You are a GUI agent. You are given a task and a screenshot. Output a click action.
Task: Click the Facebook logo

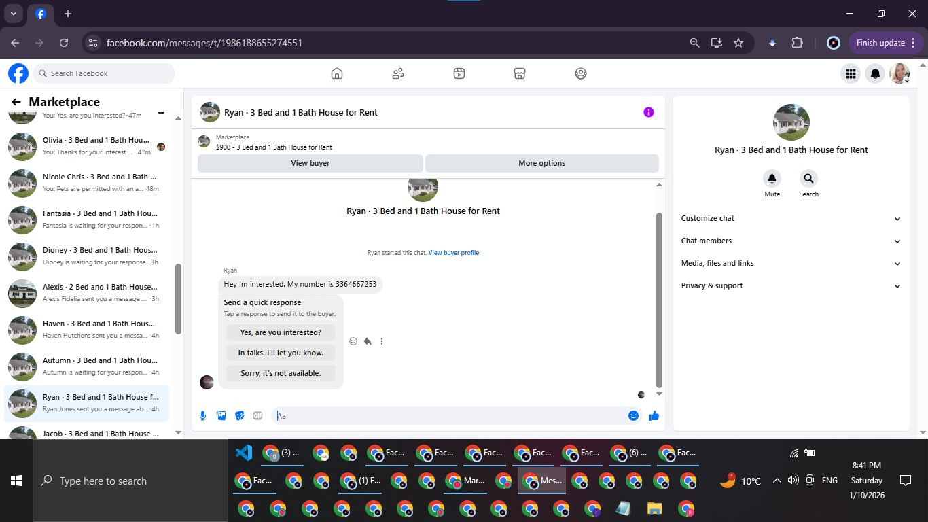point(18,73)
